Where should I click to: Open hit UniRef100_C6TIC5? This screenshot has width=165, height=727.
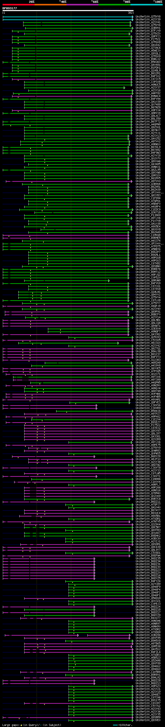click(148, 79)
